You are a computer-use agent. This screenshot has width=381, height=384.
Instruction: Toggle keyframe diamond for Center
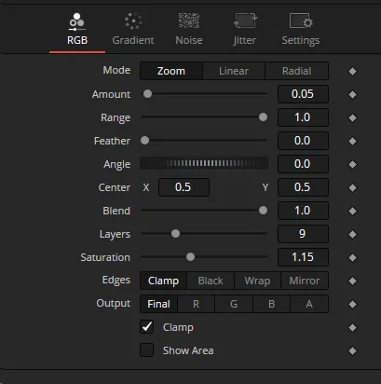(x=352, y=187)
